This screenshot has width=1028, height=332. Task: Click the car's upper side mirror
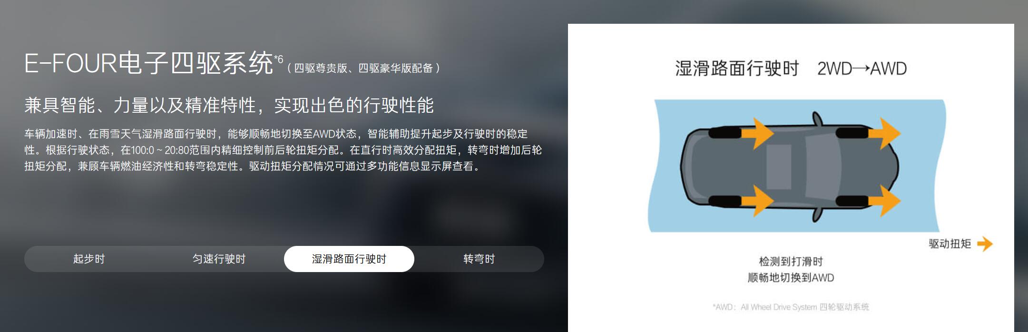(817, 118)
